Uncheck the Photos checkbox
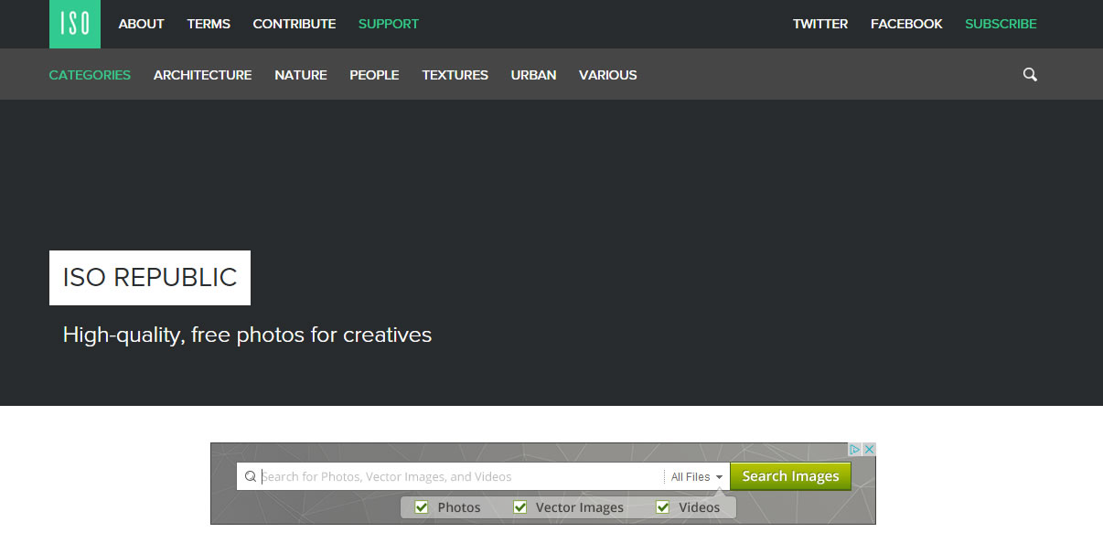The width and height of the screenshot is (1103, 543). tap(422, 507)
